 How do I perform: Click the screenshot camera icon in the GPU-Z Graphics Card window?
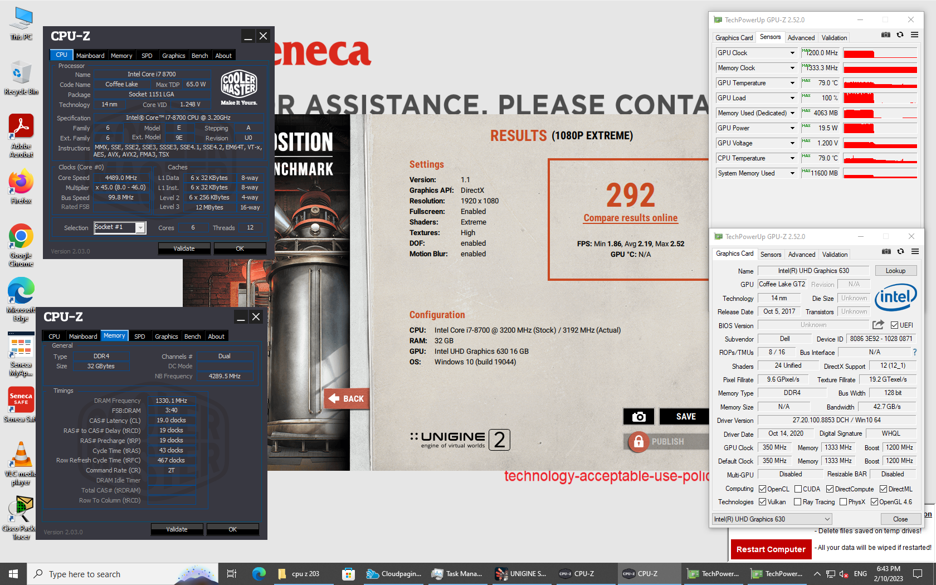886,251
